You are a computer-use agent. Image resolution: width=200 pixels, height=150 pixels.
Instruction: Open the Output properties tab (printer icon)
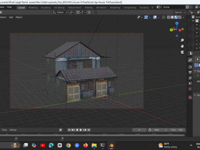click(190, 72)
